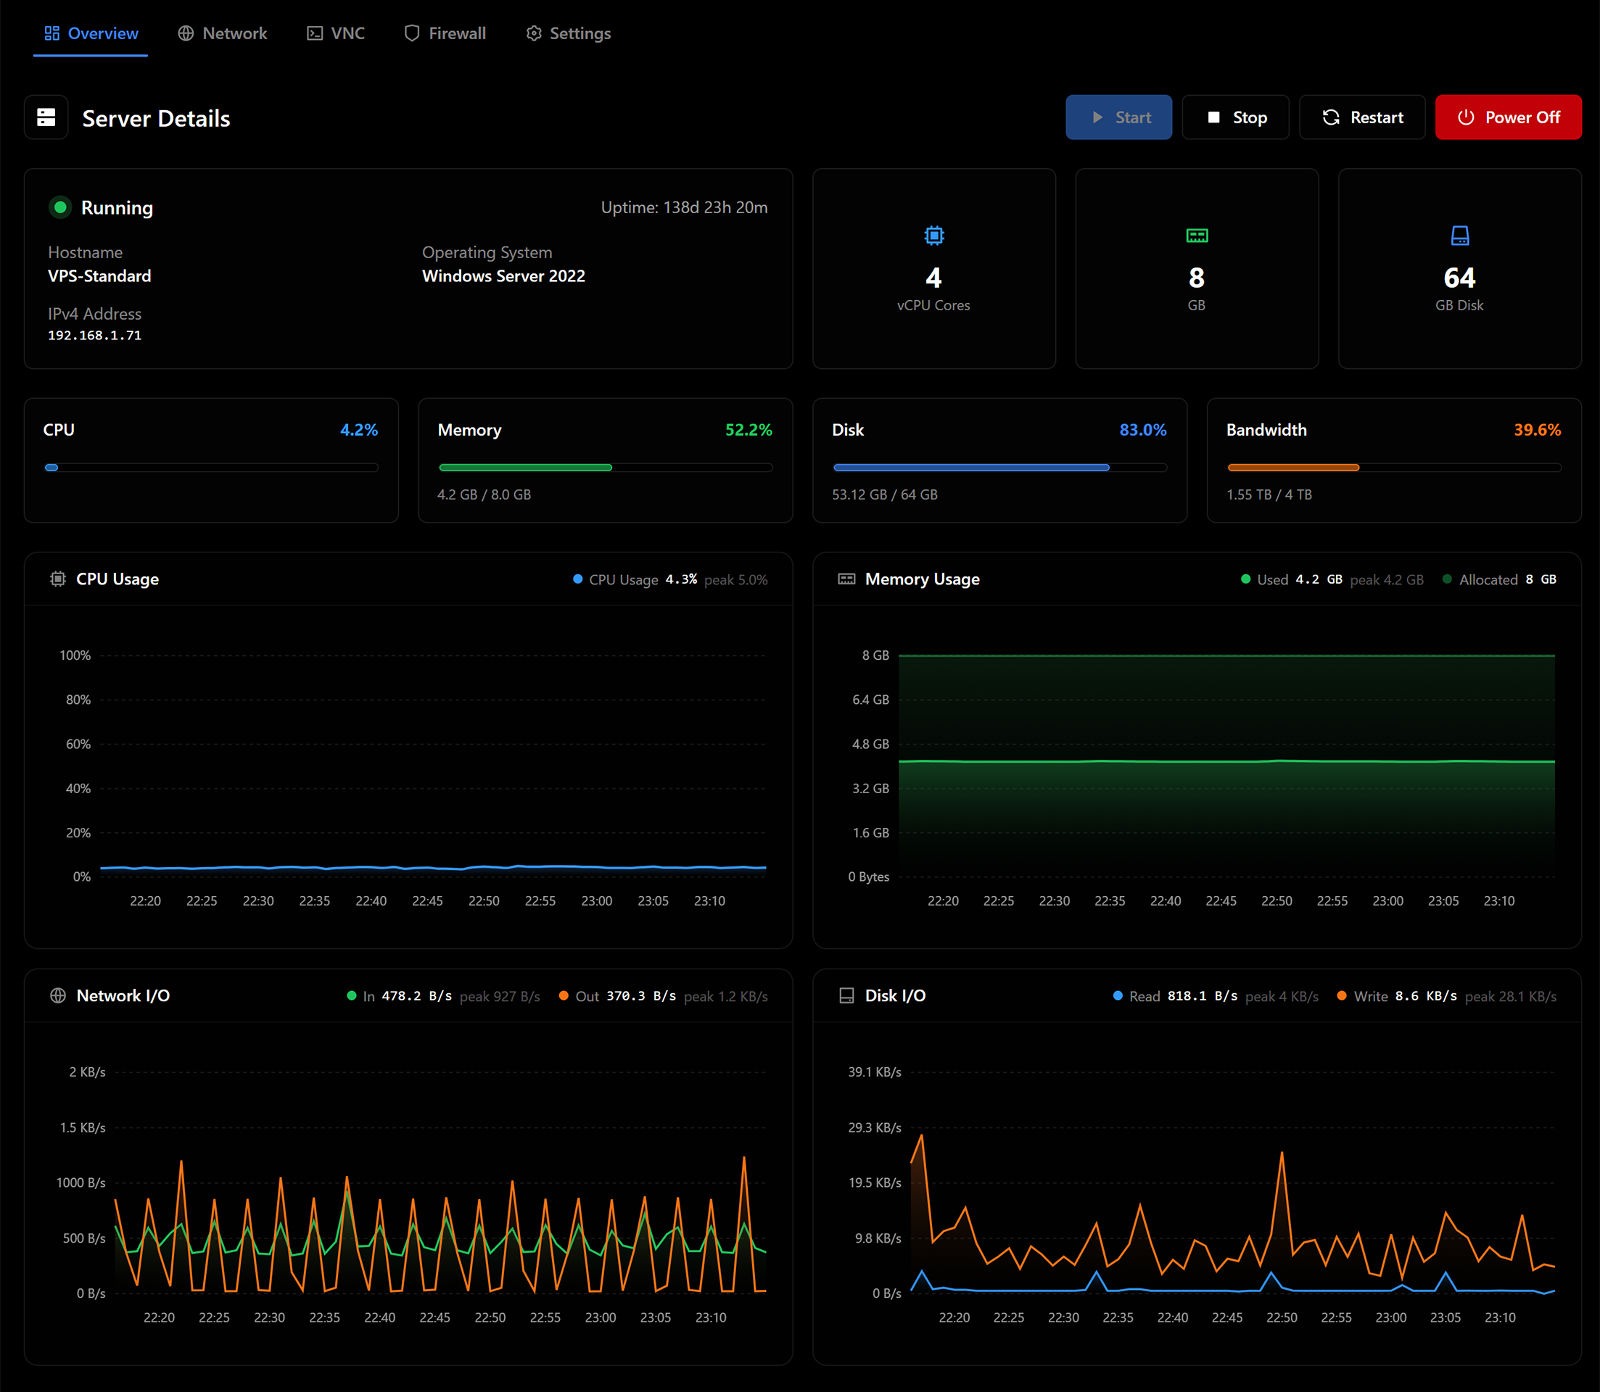Click the green Running status indicator
This screenshot has height=1392, width=1600.
click(x=59, y=207)
